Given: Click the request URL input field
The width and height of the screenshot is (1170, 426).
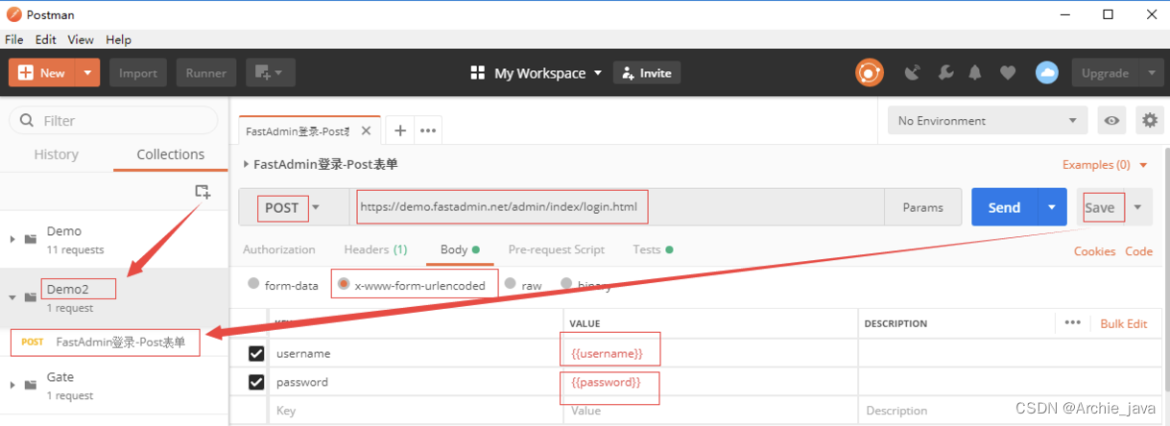Looking at the screenshot, I should tap(617, 207).
